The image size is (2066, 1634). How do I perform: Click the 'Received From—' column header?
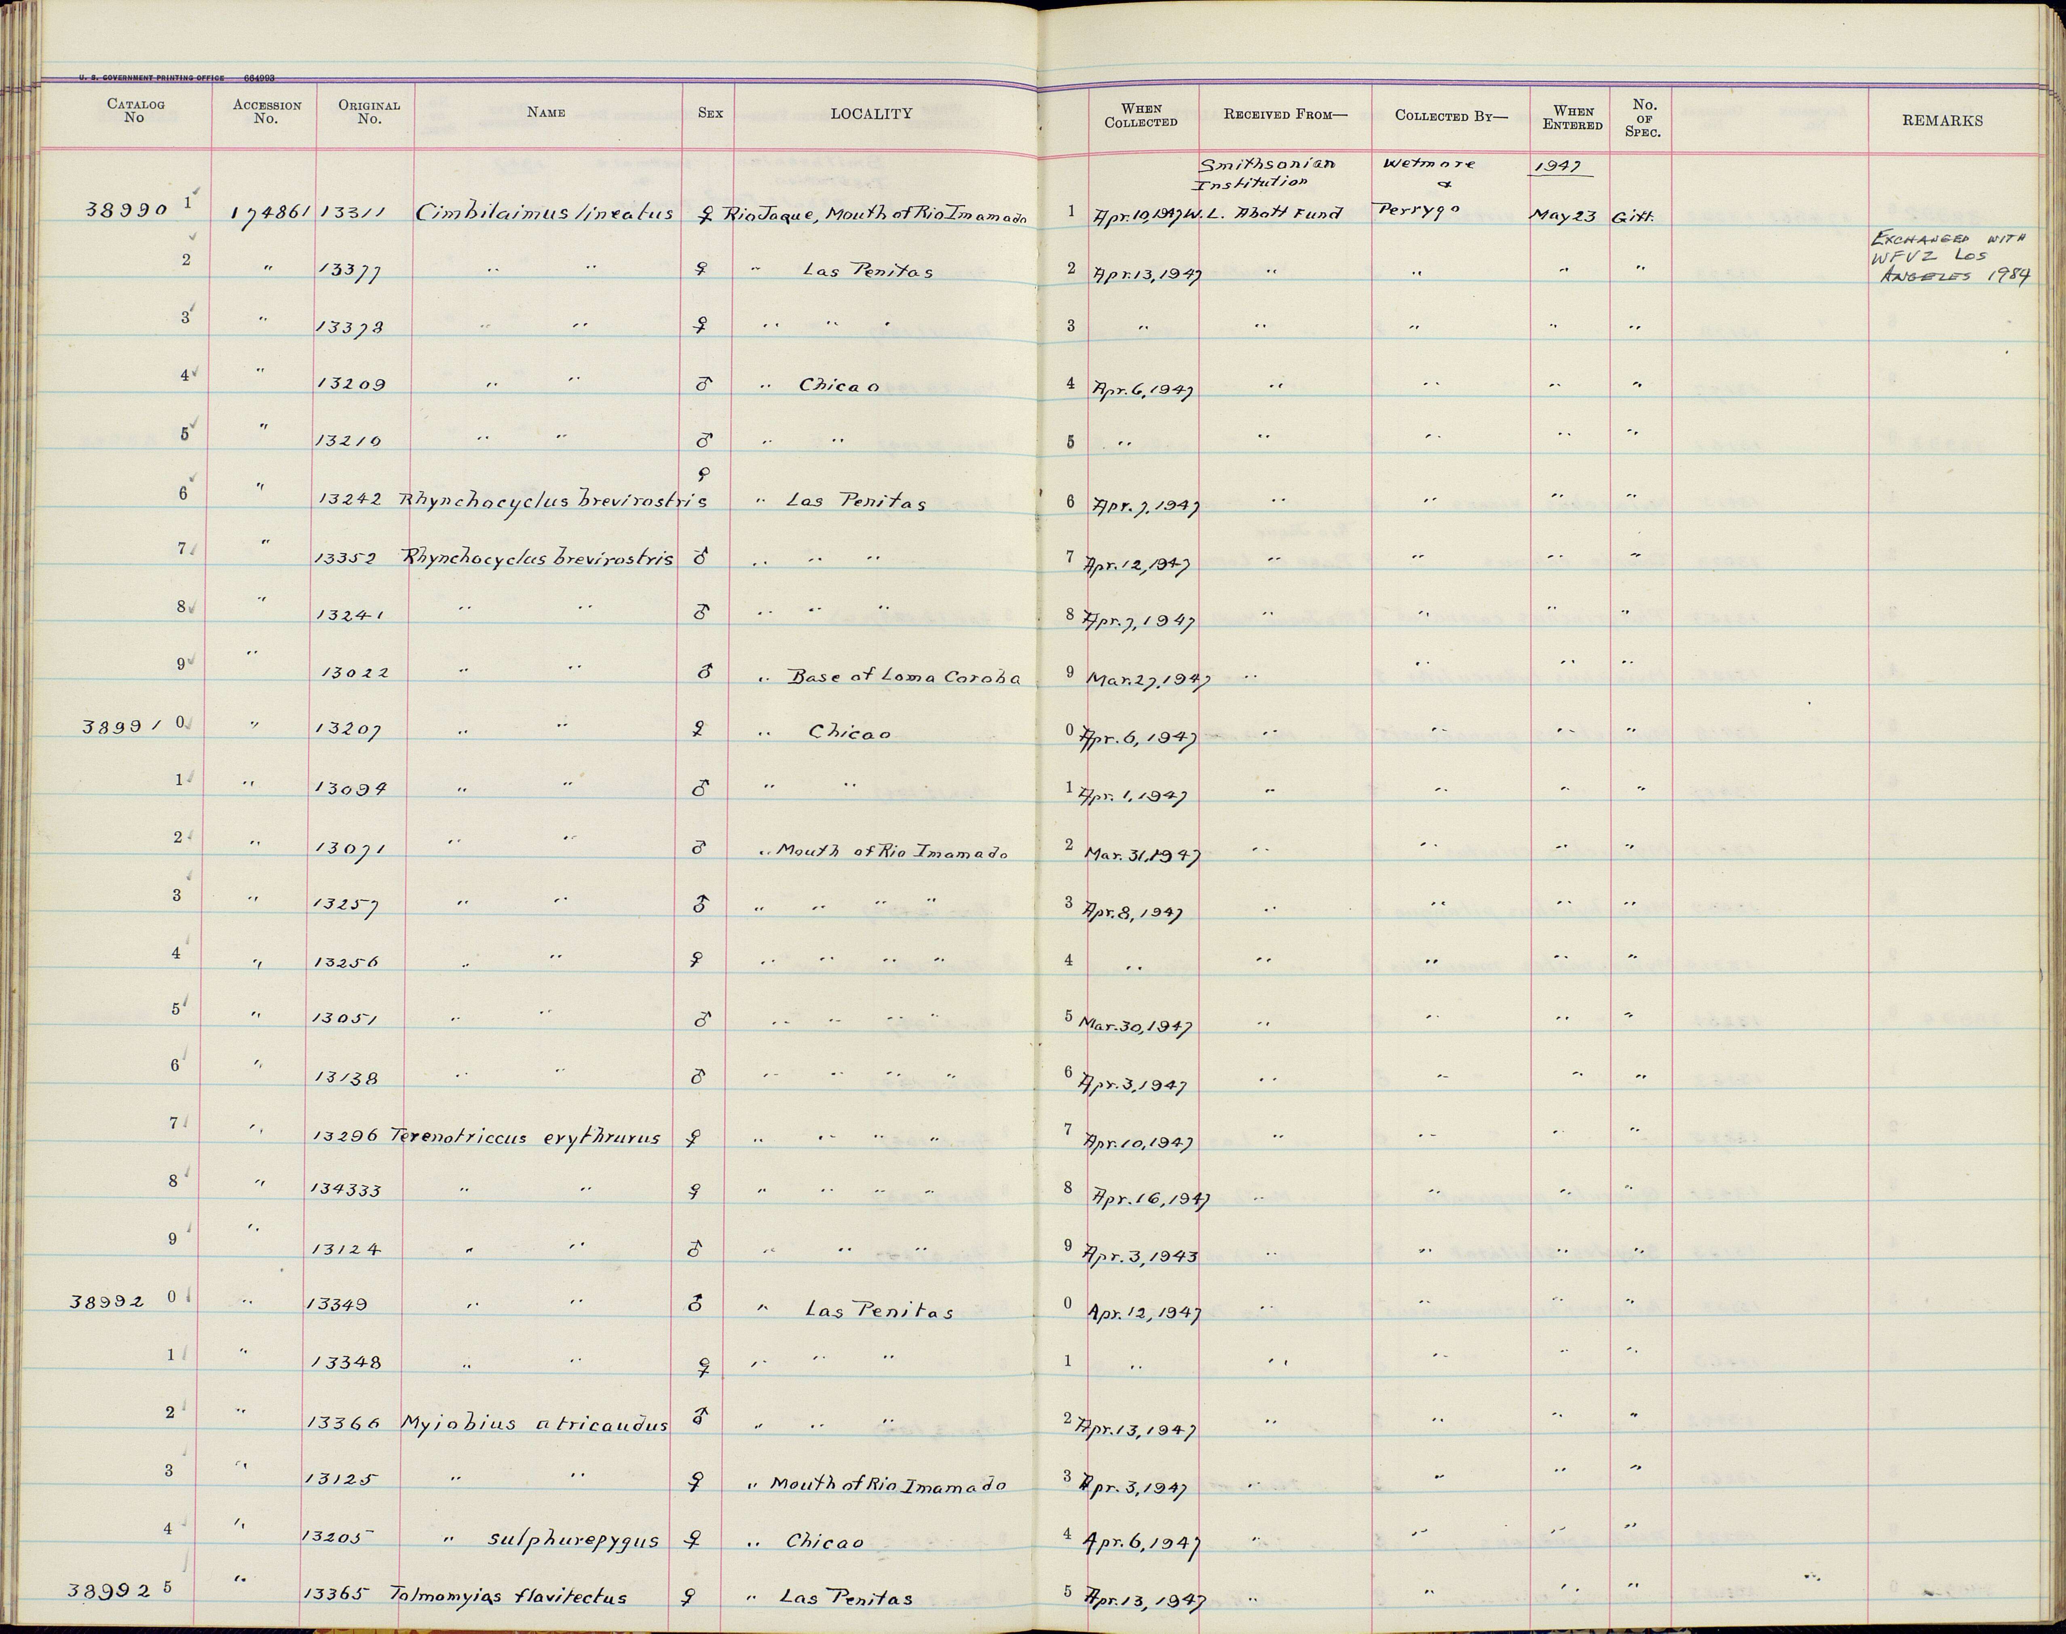pos(1285,115)
